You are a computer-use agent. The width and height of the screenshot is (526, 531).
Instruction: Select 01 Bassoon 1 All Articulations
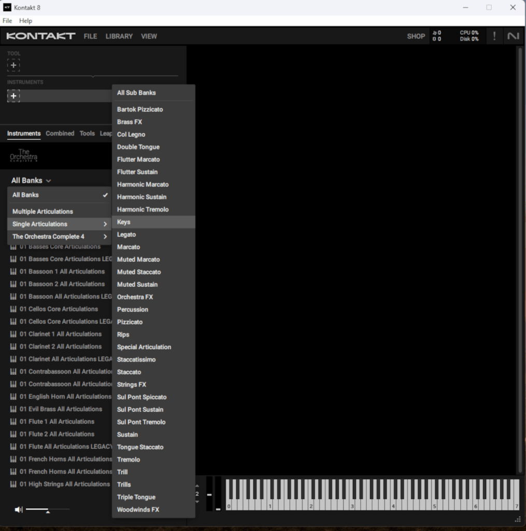[x=62, y=272]
